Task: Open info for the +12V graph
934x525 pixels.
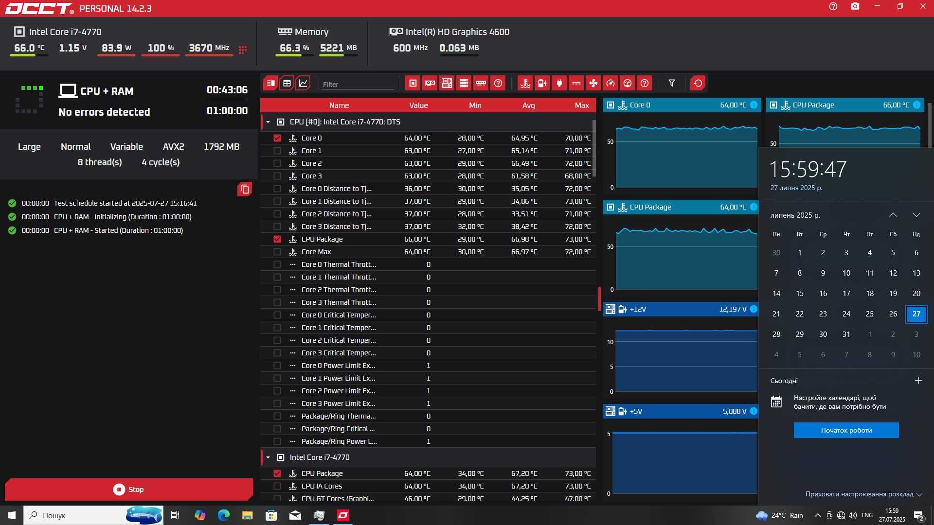Action: pos(754,309)
